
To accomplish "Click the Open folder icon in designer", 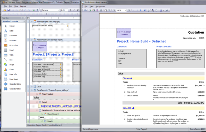I will [x=5, y=10].
